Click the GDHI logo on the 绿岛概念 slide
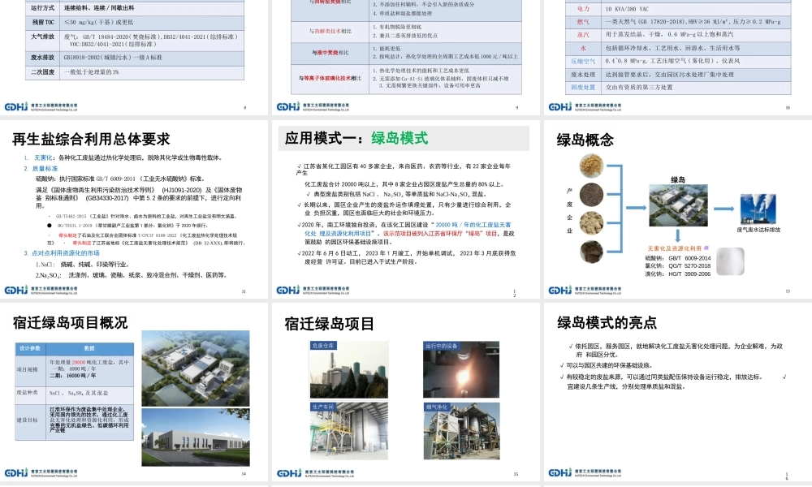 [560, 291]
